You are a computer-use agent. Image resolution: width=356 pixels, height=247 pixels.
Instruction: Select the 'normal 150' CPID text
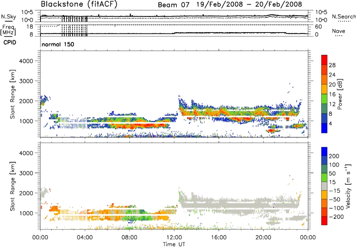[x=58, y=44]
